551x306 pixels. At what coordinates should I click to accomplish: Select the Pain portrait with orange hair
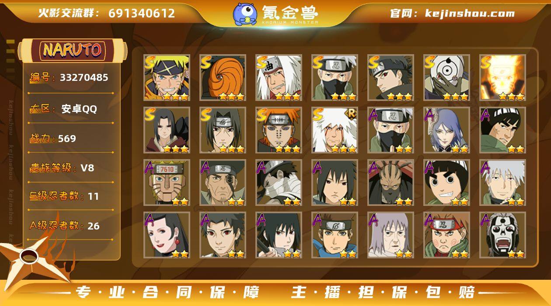click(x=279, y=130)
